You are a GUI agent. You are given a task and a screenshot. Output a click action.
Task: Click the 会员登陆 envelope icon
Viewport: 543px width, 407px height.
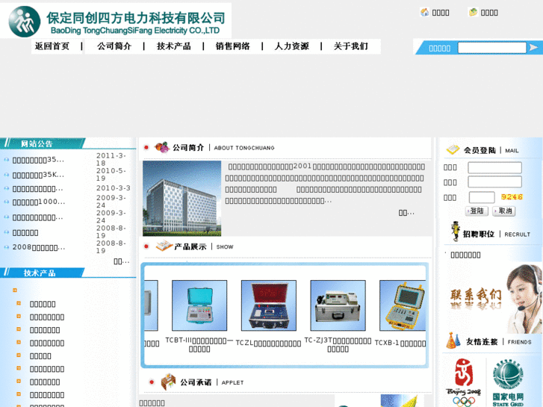pyautogui.click(x=453, y=149)
